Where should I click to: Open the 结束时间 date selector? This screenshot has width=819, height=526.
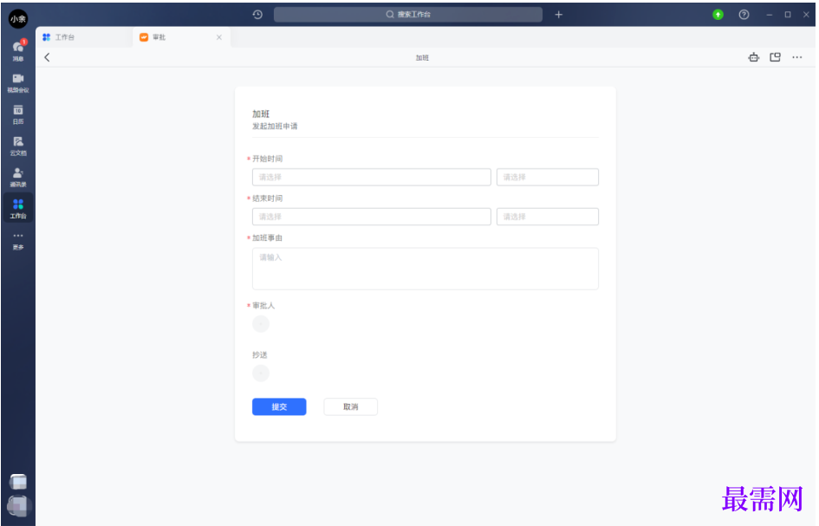(x=372, y=217)
